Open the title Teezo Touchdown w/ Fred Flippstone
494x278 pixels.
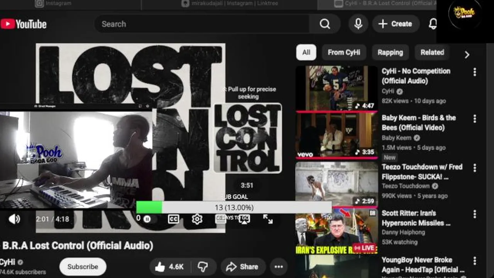pyautogui.click(x=422, y=171)
